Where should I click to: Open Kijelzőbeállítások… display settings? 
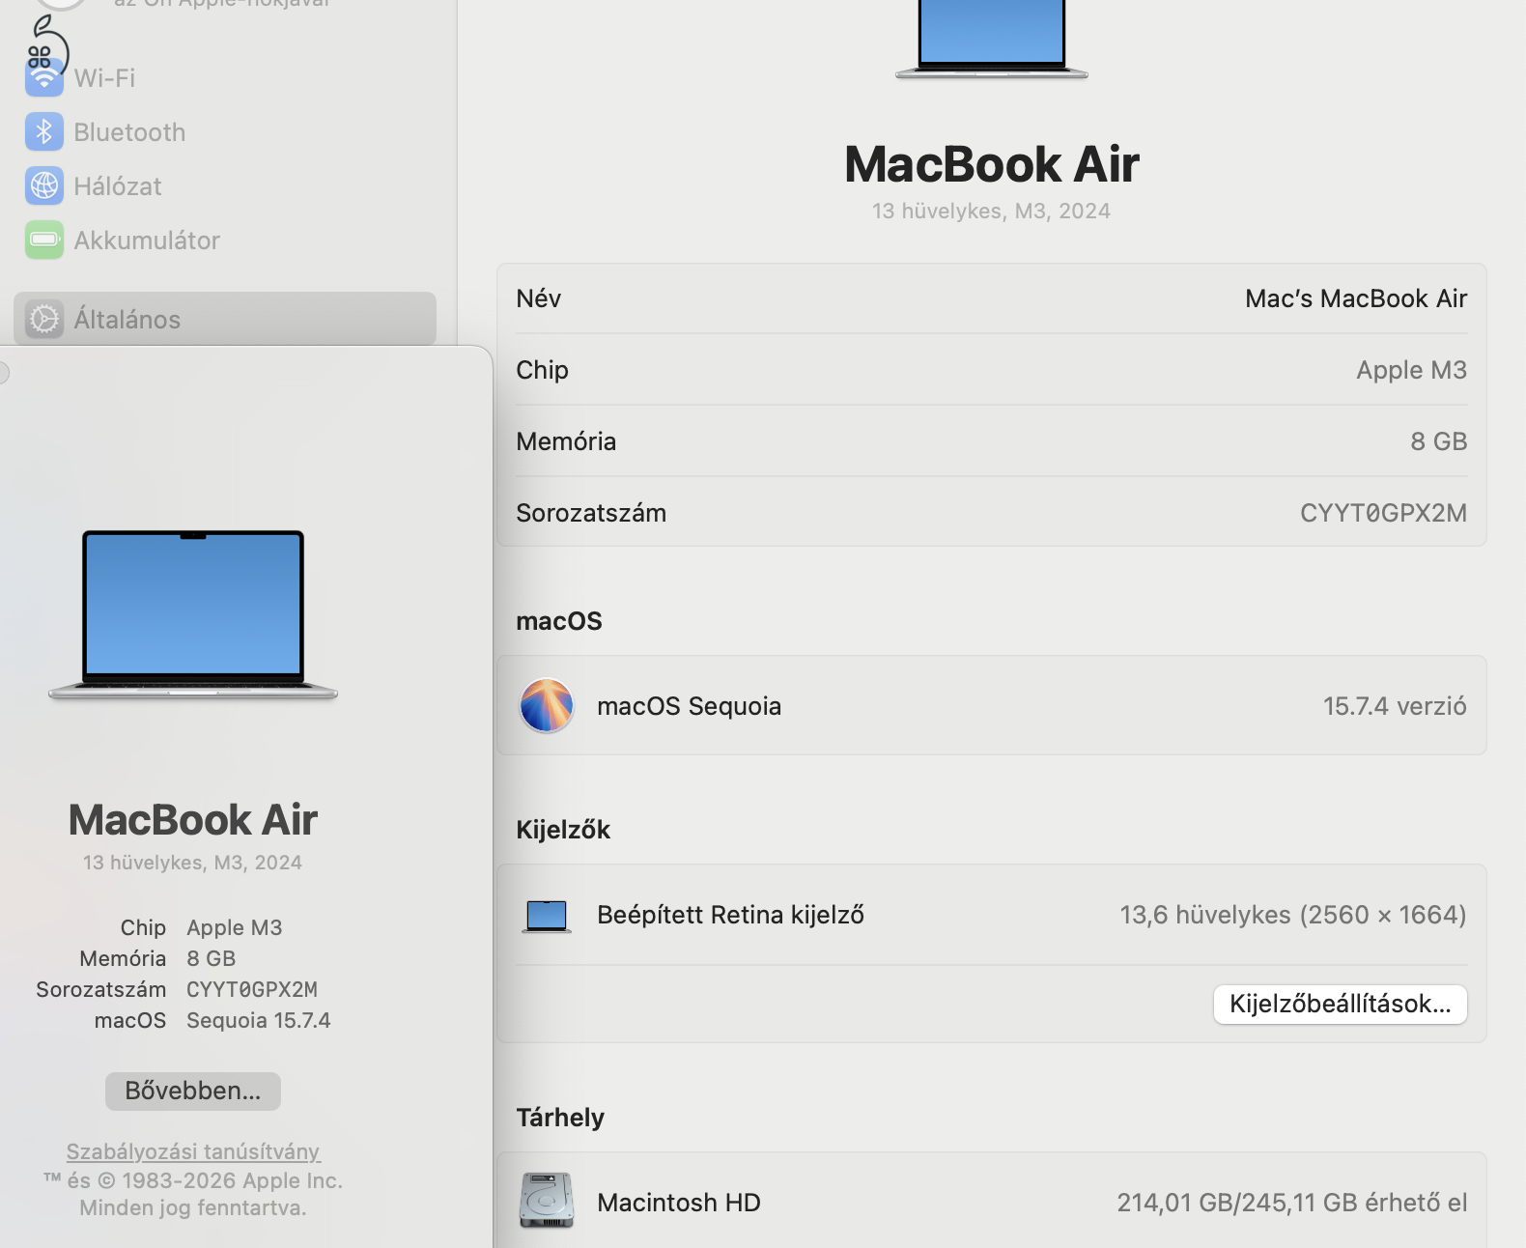tap(1341, 1005)
